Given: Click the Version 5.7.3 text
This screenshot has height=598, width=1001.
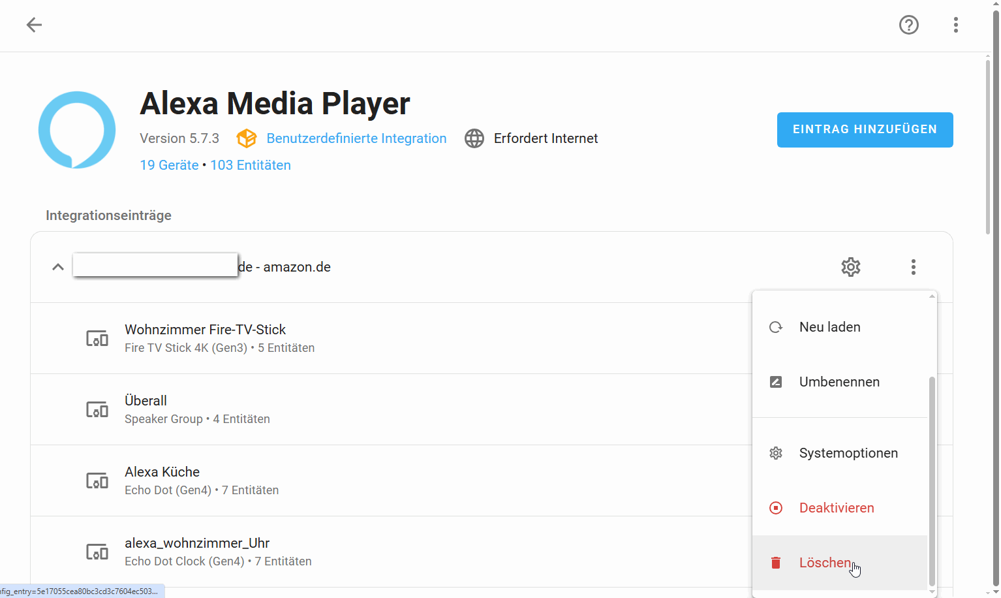Looking at the screenshot, I should [x=179, y=138].
